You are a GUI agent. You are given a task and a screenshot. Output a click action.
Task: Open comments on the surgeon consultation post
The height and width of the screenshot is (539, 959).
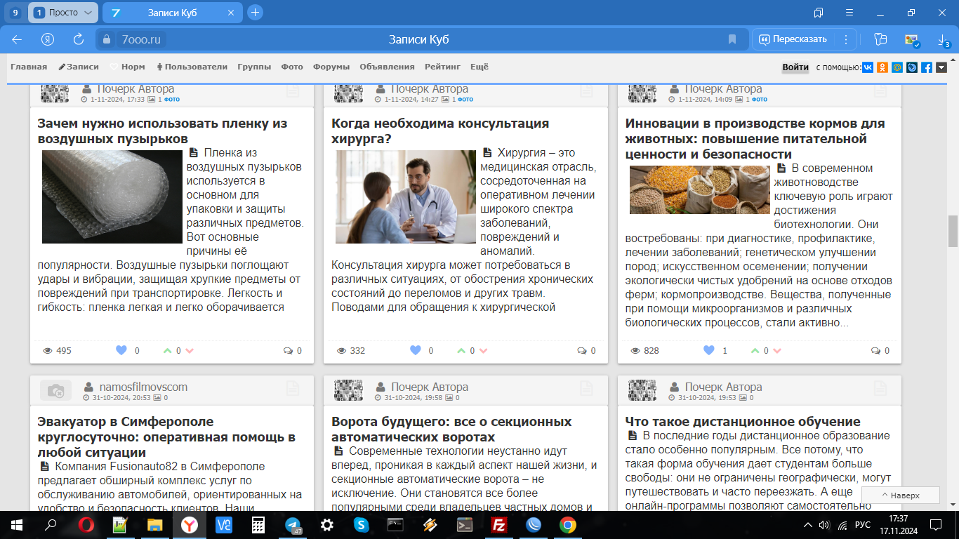[587, 351]
